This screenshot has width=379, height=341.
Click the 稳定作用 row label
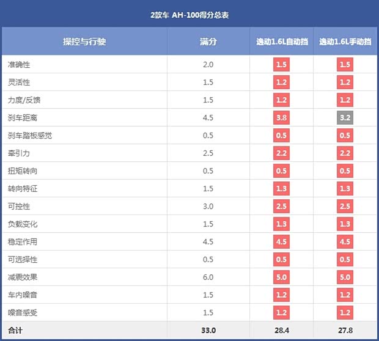pyautogui.click(x=23, y=242)
